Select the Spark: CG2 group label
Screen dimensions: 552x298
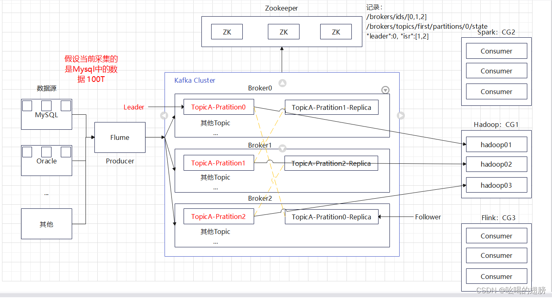[496, 32]
